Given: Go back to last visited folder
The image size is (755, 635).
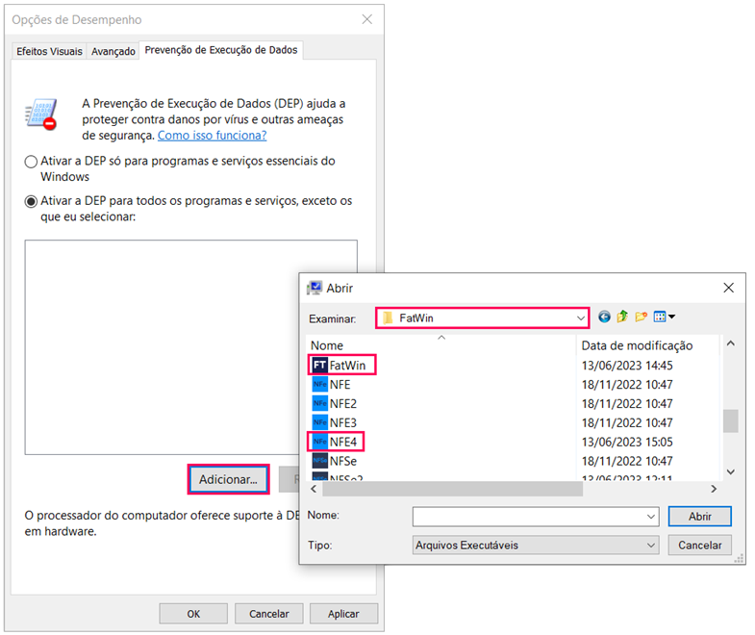Looking at the screenshot, I should [x=604, y=317].
